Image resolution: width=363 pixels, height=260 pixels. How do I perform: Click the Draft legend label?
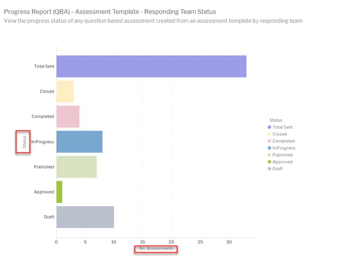tap(277, 169)
